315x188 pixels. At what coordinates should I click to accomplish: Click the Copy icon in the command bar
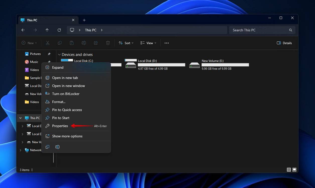coord(60,43)
